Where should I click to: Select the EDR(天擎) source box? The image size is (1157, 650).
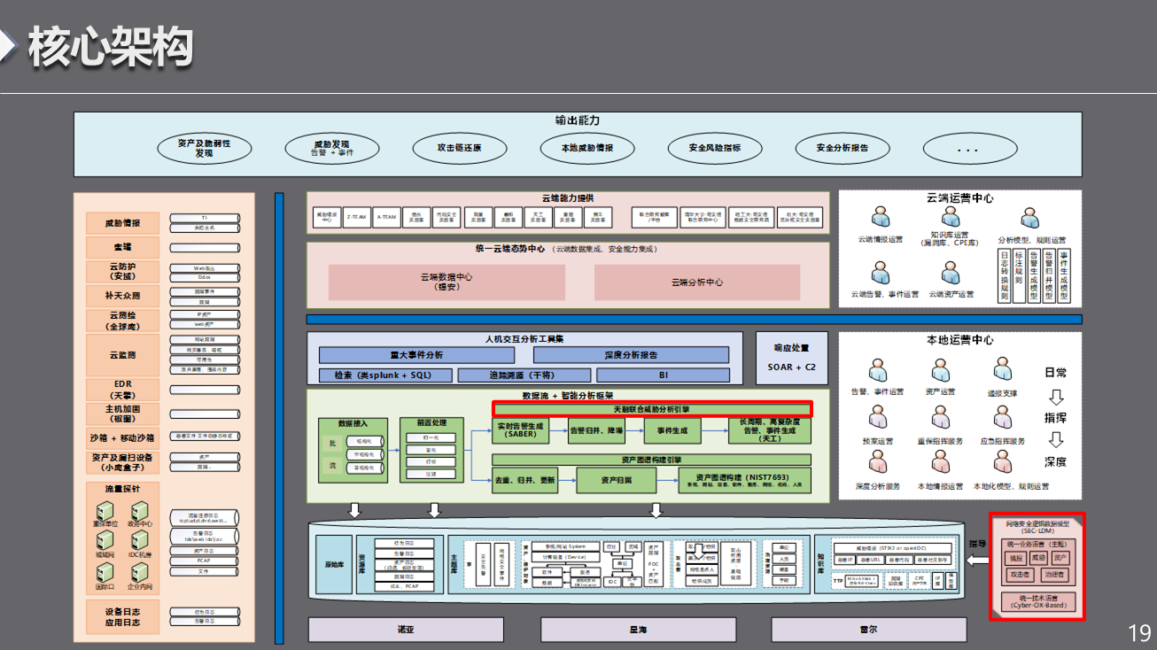(123, 390)
